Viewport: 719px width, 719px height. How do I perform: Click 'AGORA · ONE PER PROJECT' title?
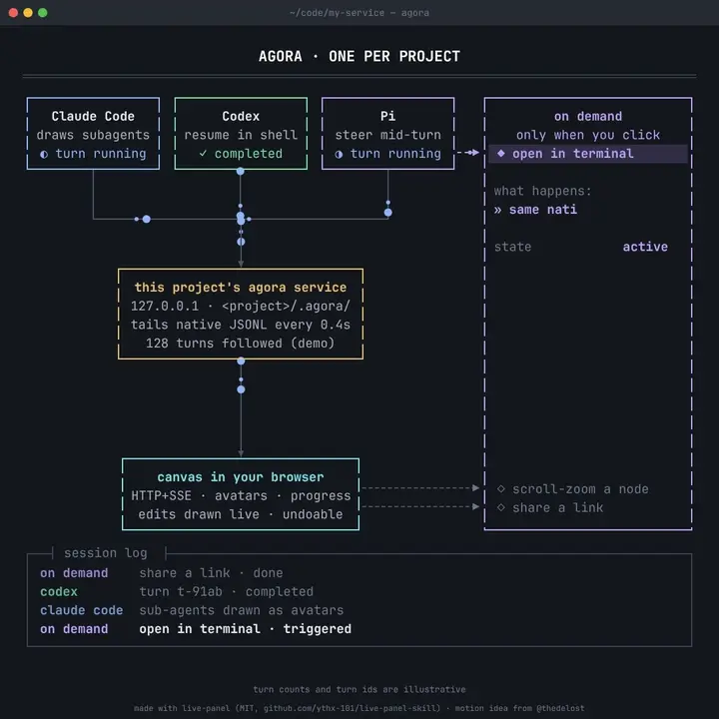coord(359,56)
